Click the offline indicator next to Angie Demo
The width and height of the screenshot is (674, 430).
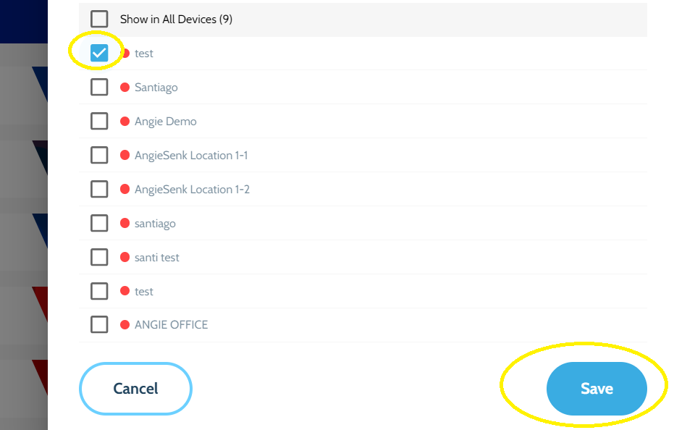[x=125, y=122]
